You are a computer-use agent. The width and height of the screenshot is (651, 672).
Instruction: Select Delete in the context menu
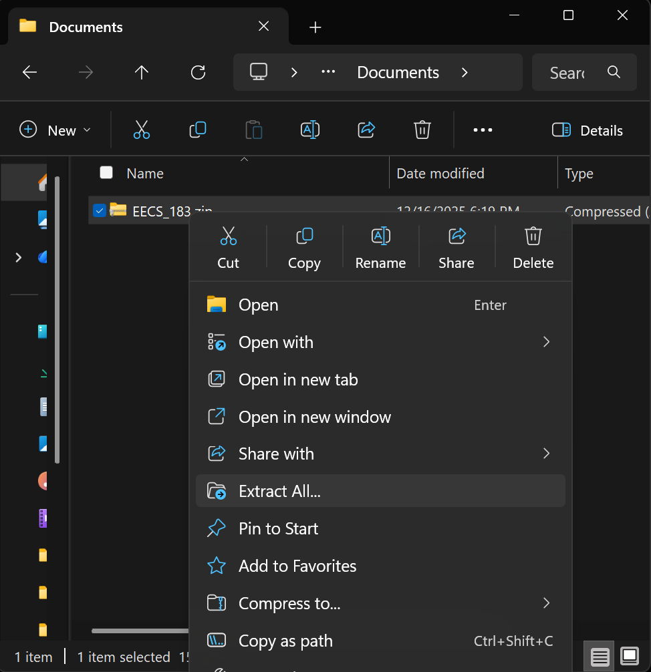[533, 248]
